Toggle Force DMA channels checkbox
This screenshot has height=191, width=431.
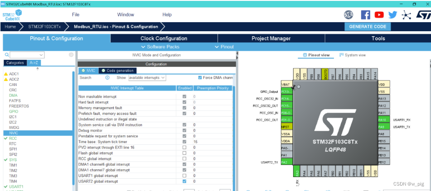[x=200, y=78]
